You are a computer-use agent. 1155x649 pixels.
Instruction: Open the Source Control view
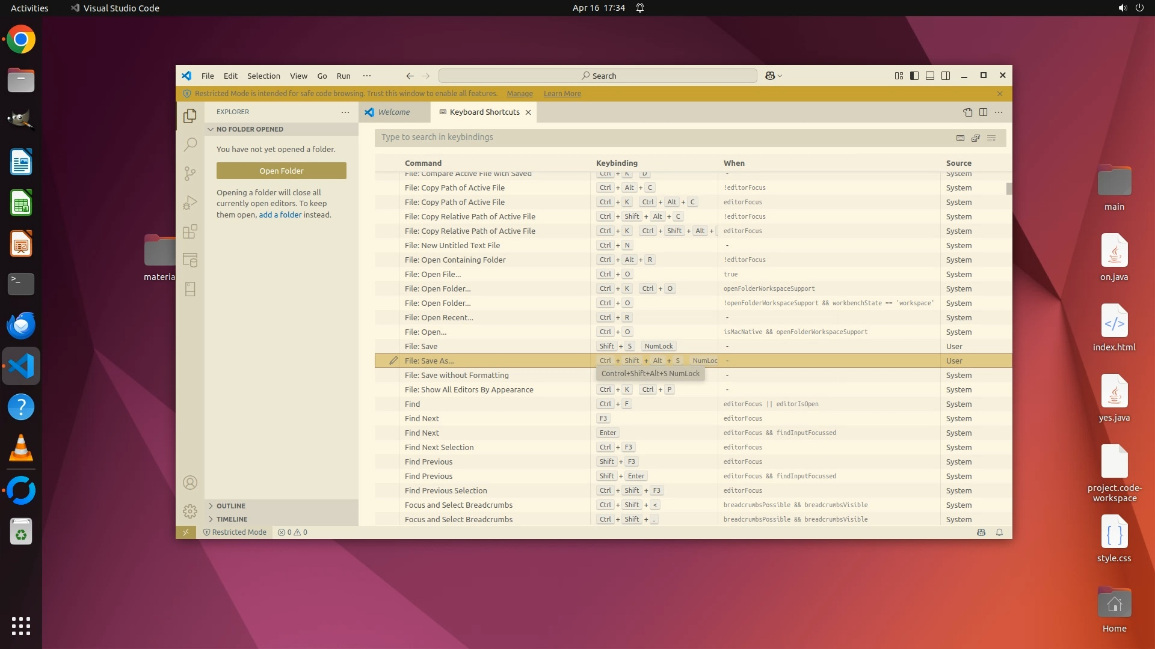tap(190, 173)
